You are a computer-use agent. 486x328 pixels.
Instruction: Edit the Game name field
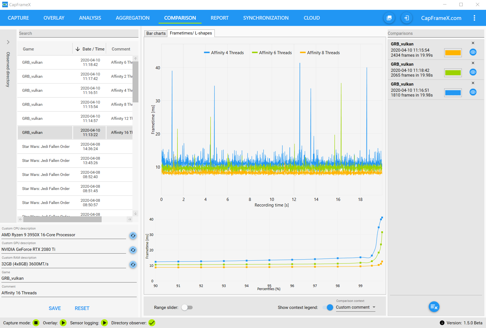tap(69, 278)
